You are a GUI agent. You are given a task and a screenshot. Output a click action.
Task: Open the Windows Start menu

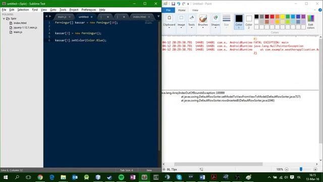point(6,177)
